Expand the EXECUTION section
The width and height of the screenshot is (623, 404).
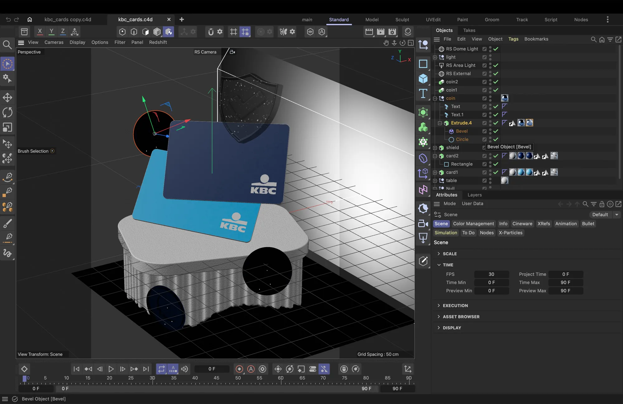[439, 306]
